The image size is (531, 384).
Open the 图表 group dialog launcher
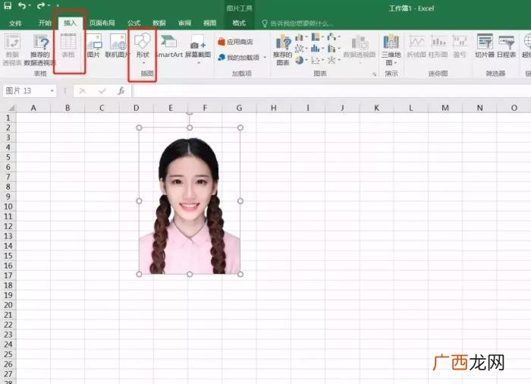(x=375, y=74)
